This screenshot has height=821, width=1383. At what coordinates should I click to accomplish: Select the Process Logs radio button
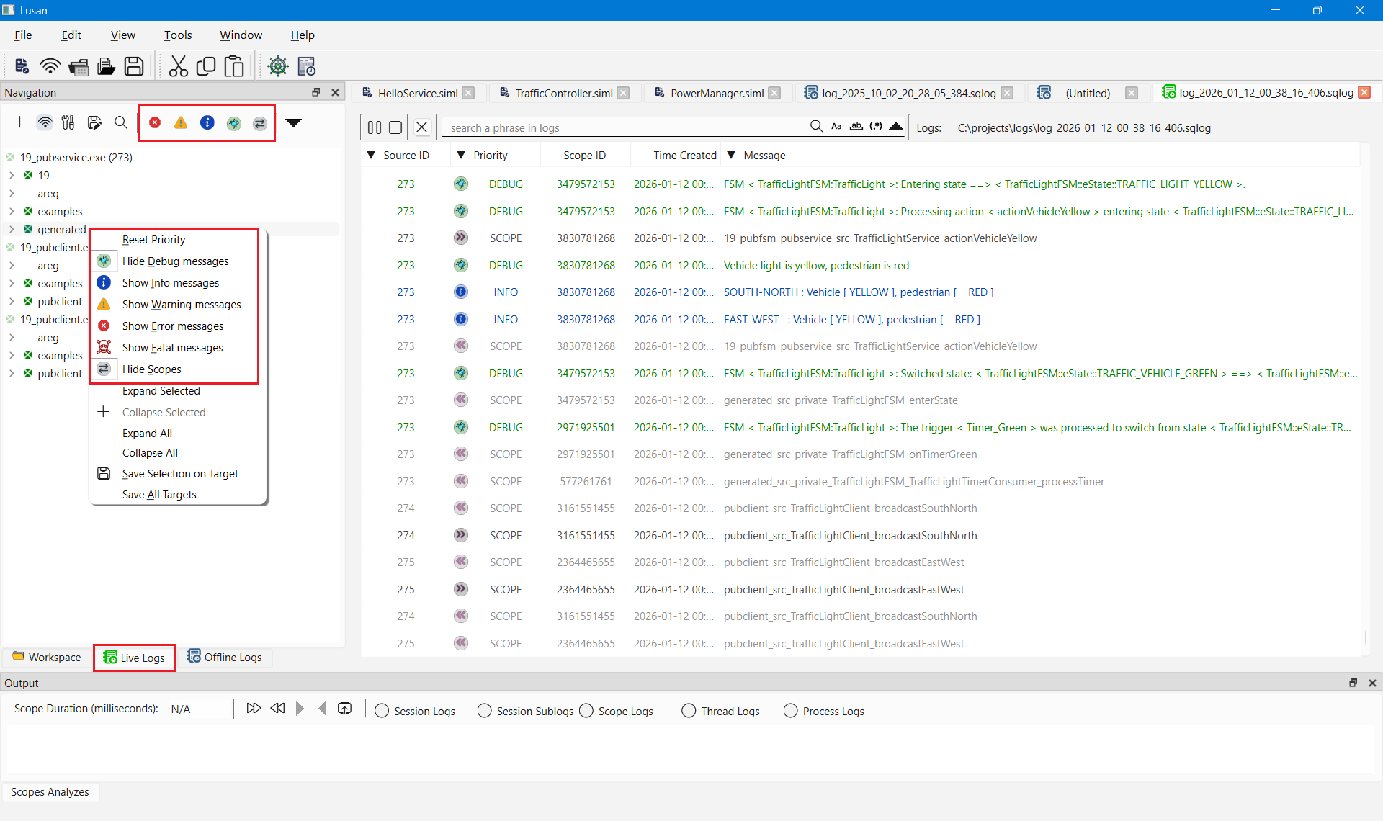[790, 711]
